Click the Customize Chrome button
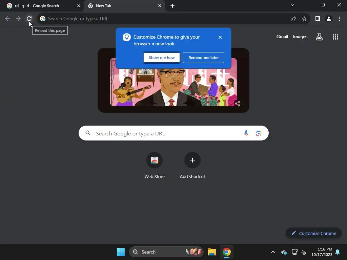This screenshot has height=260, width=347. tap(313, 233)
